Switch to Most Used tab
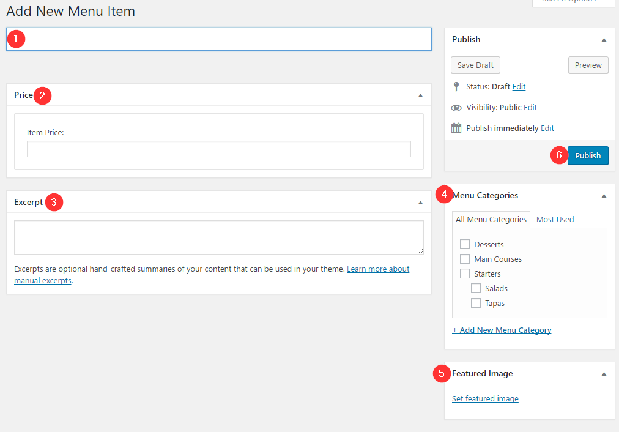 [555, 220]
